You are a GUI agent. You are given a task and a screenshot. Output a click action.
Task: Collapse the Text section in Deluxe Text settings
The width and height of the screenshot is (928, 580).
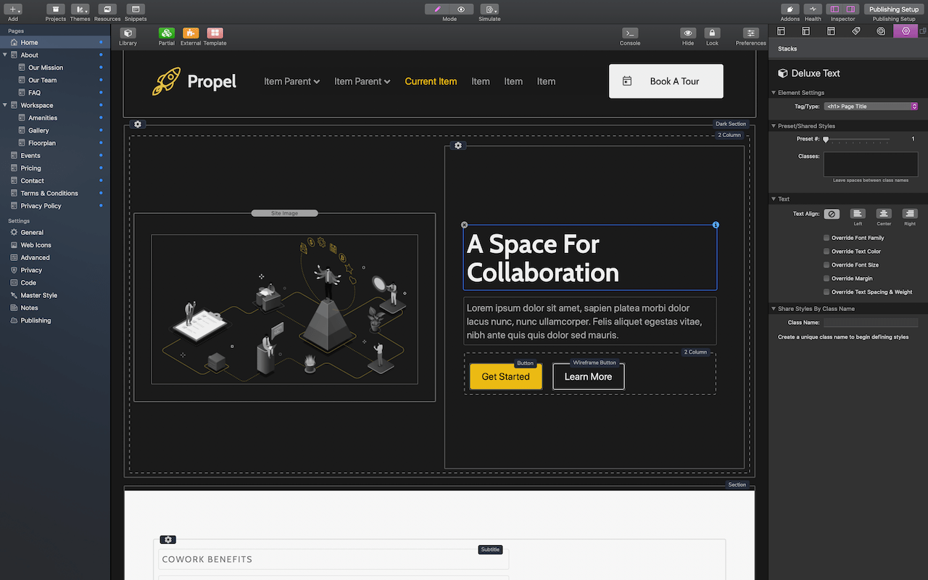coord(773,199)
